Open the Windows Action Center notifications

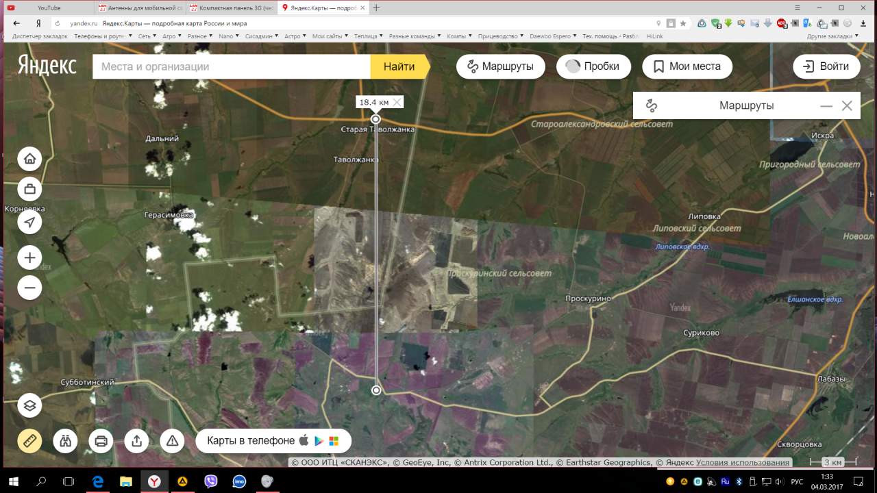click(859, 481)
